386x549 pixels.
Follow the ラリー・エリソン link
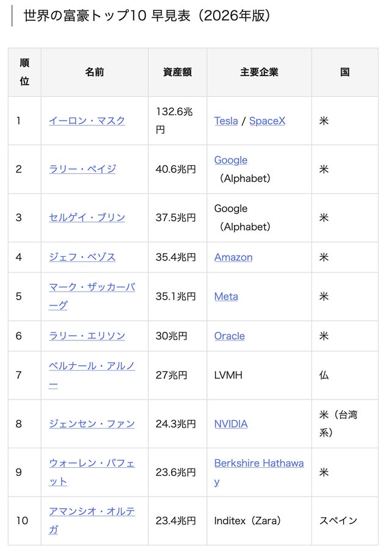pyautogui.click(x=87, y=335)
